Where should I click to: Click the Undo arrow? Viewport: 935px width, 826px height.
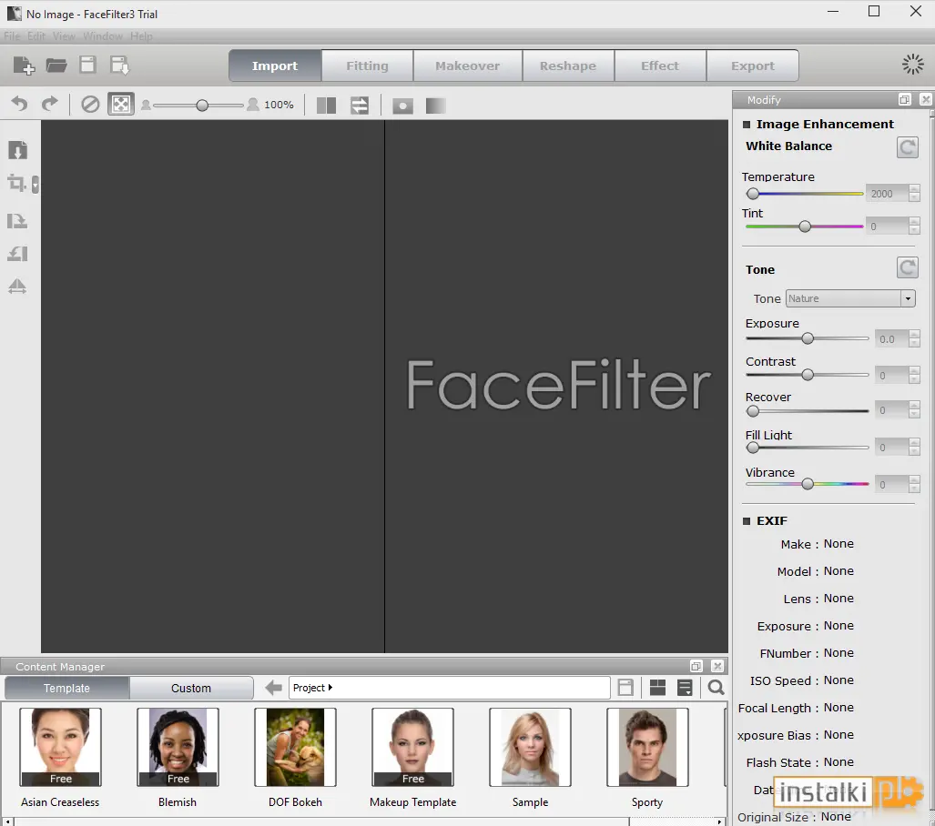[19, 105]
